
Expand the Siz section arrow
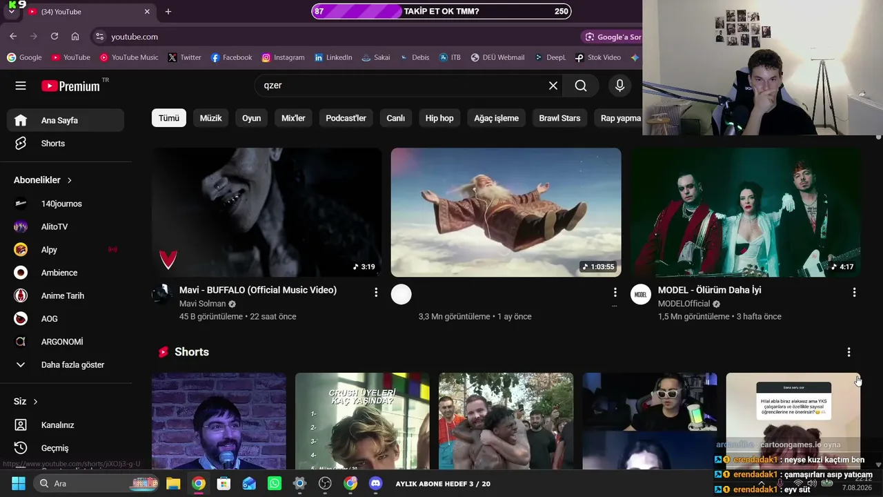pyautogui.click(x=35, y=402)
